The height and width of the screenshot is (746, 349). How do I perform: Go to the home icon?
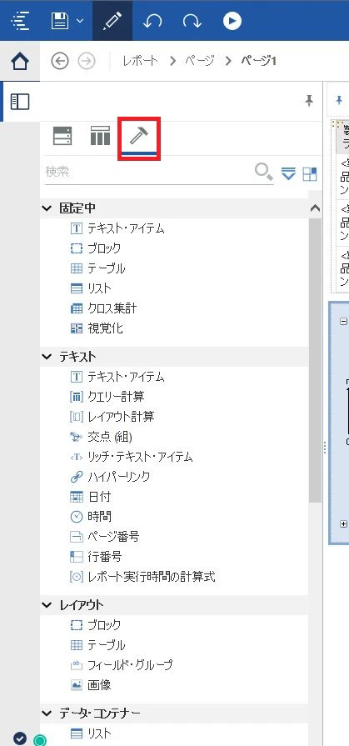point(20,62)
